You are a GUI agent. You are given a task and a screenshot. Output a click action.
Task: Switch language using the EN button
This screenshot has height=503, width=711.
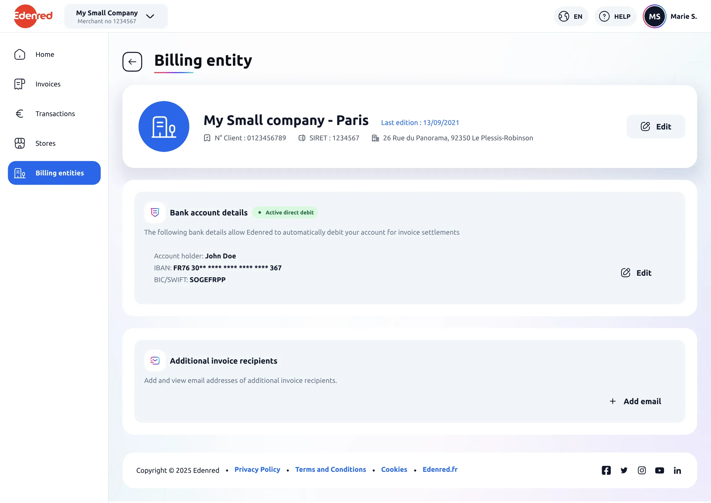click(x=571, y=16)
